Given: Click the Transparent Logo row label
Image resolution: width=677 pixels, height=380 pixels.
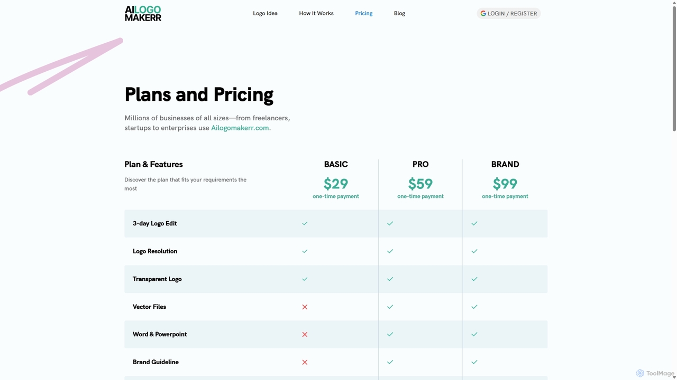Looking at the screenshot, I should click(x=157, y=279).
